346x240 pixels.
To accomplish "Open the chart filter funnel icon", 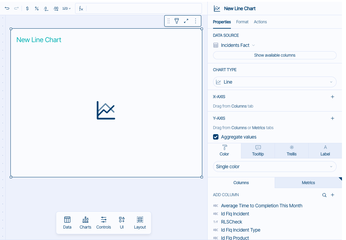I will [177, 21].
